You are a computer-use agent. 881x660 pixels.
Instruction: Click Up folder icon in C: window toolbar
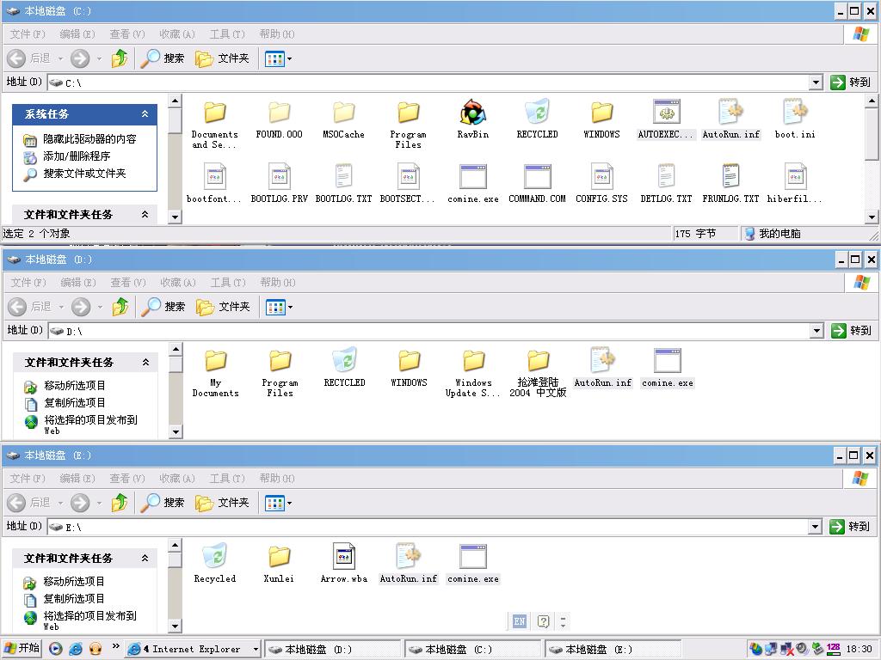point(120,58)
